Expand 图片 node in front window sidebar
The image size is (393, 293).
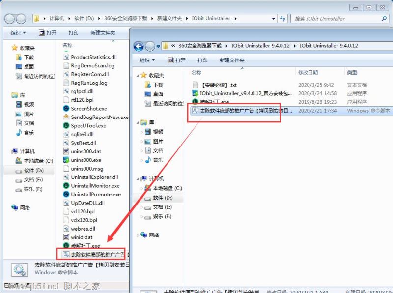[x=142, y=141]
